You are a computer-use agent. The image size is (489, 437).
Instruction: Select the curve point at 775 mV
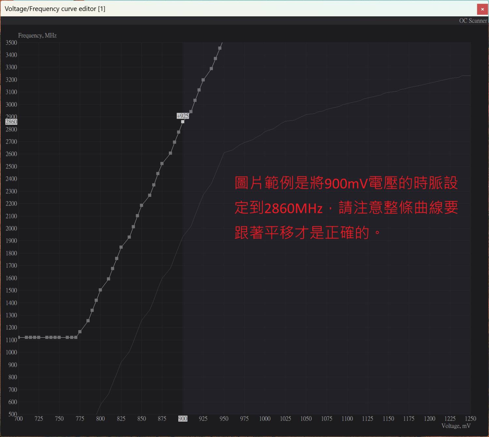tap(80, 332)
